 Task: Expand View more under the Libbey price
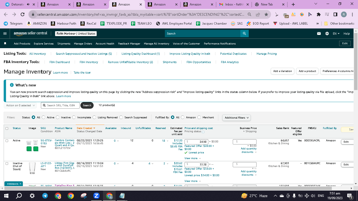point(192,181)
